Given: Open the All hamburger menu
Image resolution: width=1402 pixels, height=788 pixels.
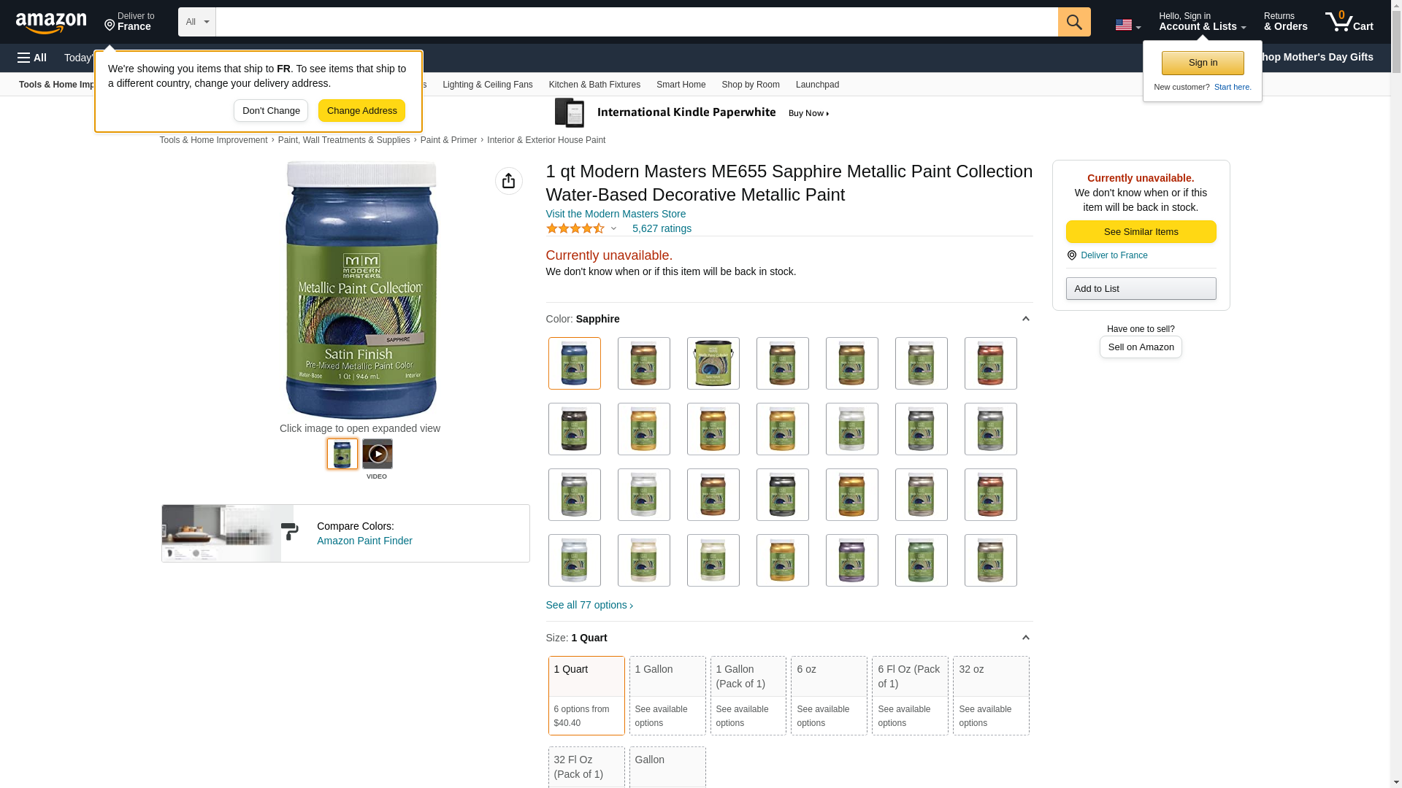Looking at the screenshot, I should [32, 58].
